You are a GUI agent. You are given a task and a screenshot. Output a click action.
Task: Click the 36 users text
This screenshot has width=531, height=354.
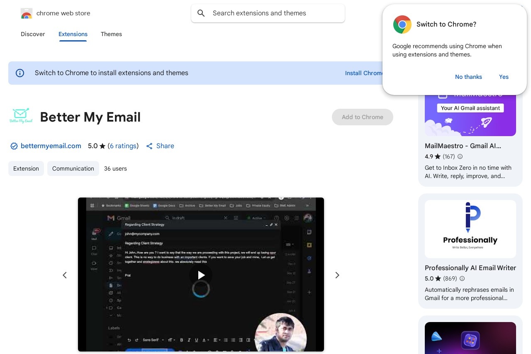click(x=115, y=168)
